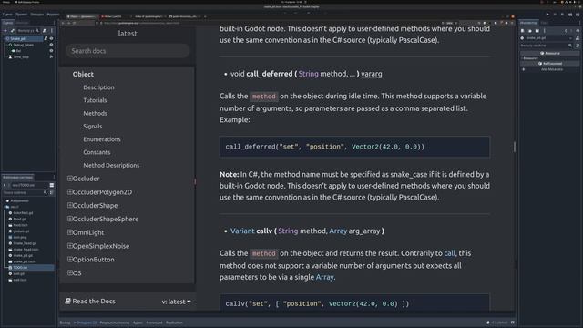Click the inspector property filter field

547,46
